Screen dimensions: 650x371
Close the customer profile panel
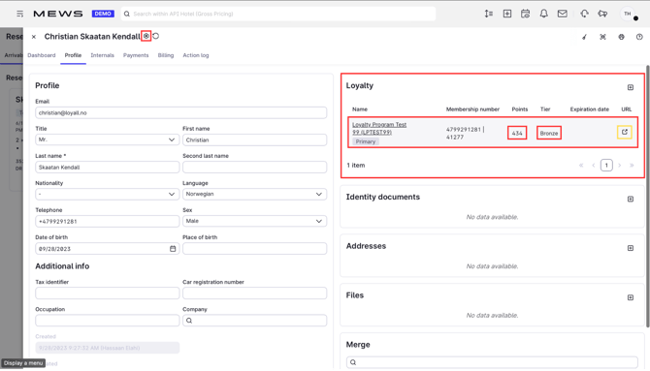click(34, 37)
